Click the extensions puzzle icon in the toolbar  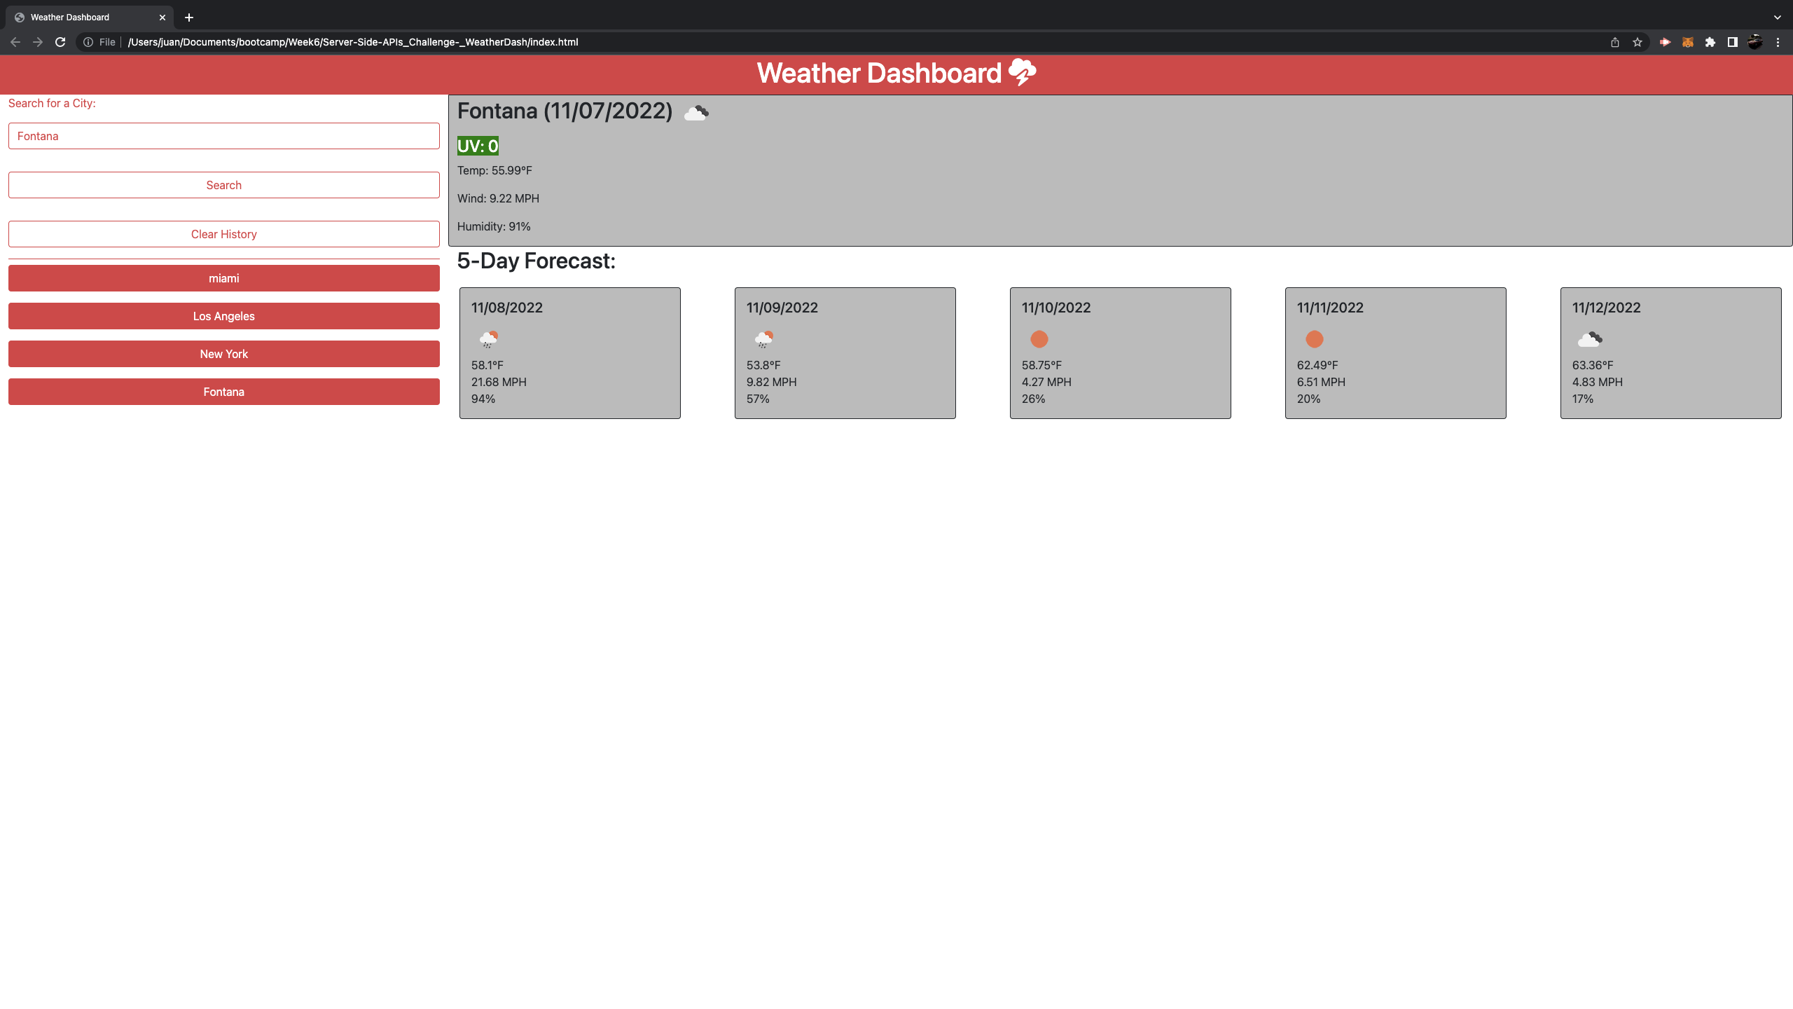pyautogui.click(x=1710, y=42)
